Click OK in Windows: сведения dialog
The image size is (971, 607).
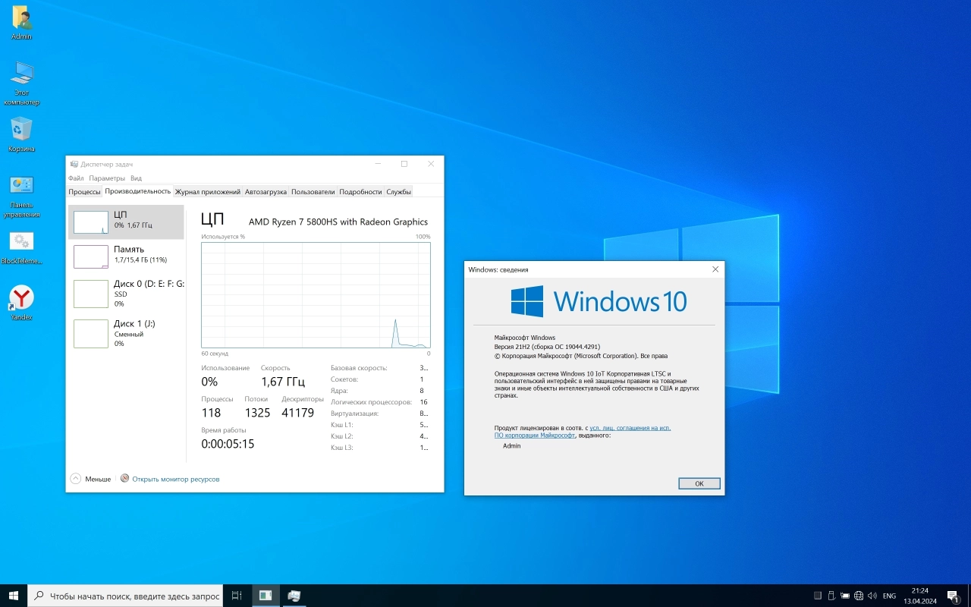click(699, 483)
